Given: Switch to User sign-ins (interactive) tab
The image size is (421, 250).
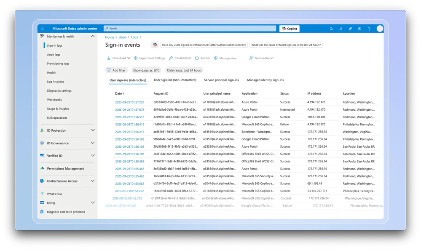Looking at the screenshot, I should pos(128,80).
